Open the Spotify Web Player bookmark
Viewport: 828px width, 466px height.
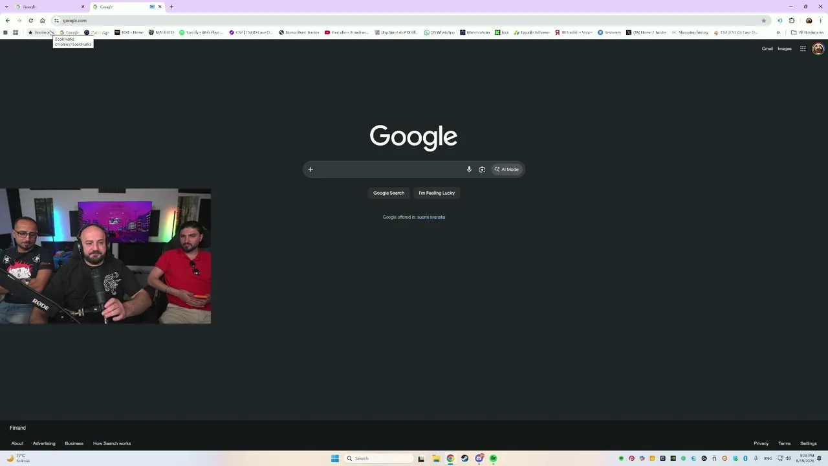[201, 32]
